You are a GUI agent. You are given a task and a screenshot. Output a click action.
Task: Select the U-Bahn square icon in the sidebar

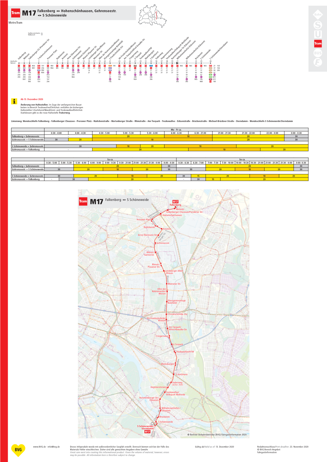[318, 34]
